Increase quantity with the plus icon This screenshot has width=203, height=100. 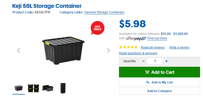click(x=166, y=61)
